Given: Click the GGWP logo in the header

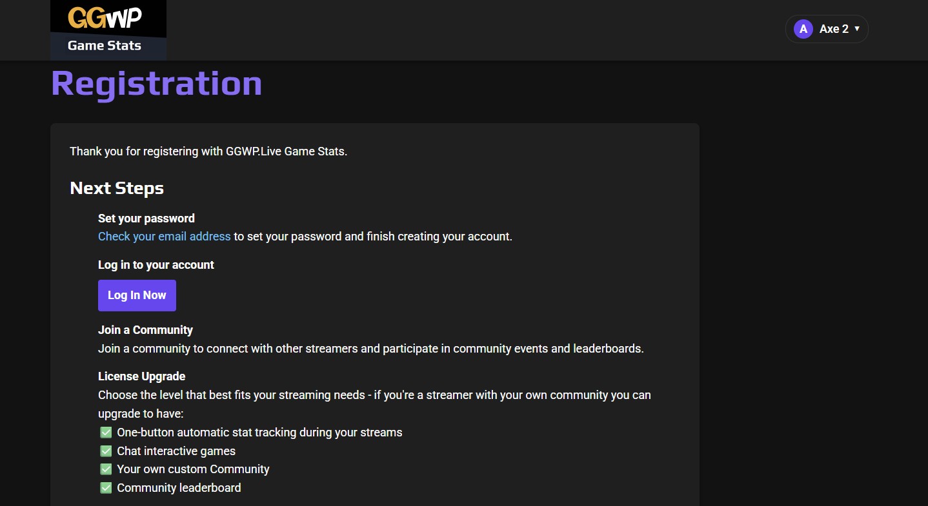Looking at the screenshot, I should click(105, 18).
